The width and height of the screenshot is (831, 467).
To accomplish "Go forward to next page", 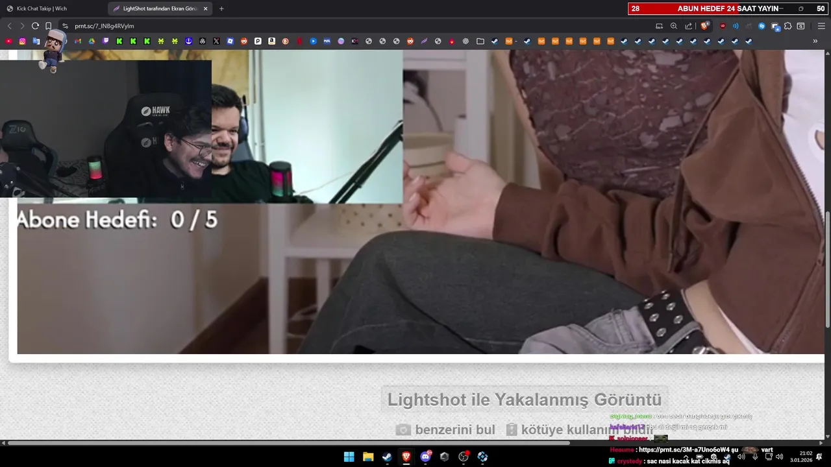I will point(22,26).
